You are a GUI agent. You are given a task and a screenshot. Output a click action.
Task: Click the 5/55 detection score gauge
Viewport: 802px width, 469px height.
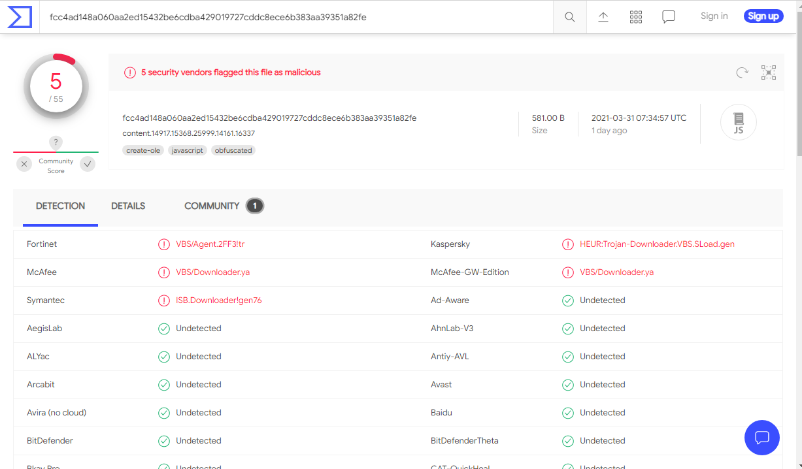56,86
